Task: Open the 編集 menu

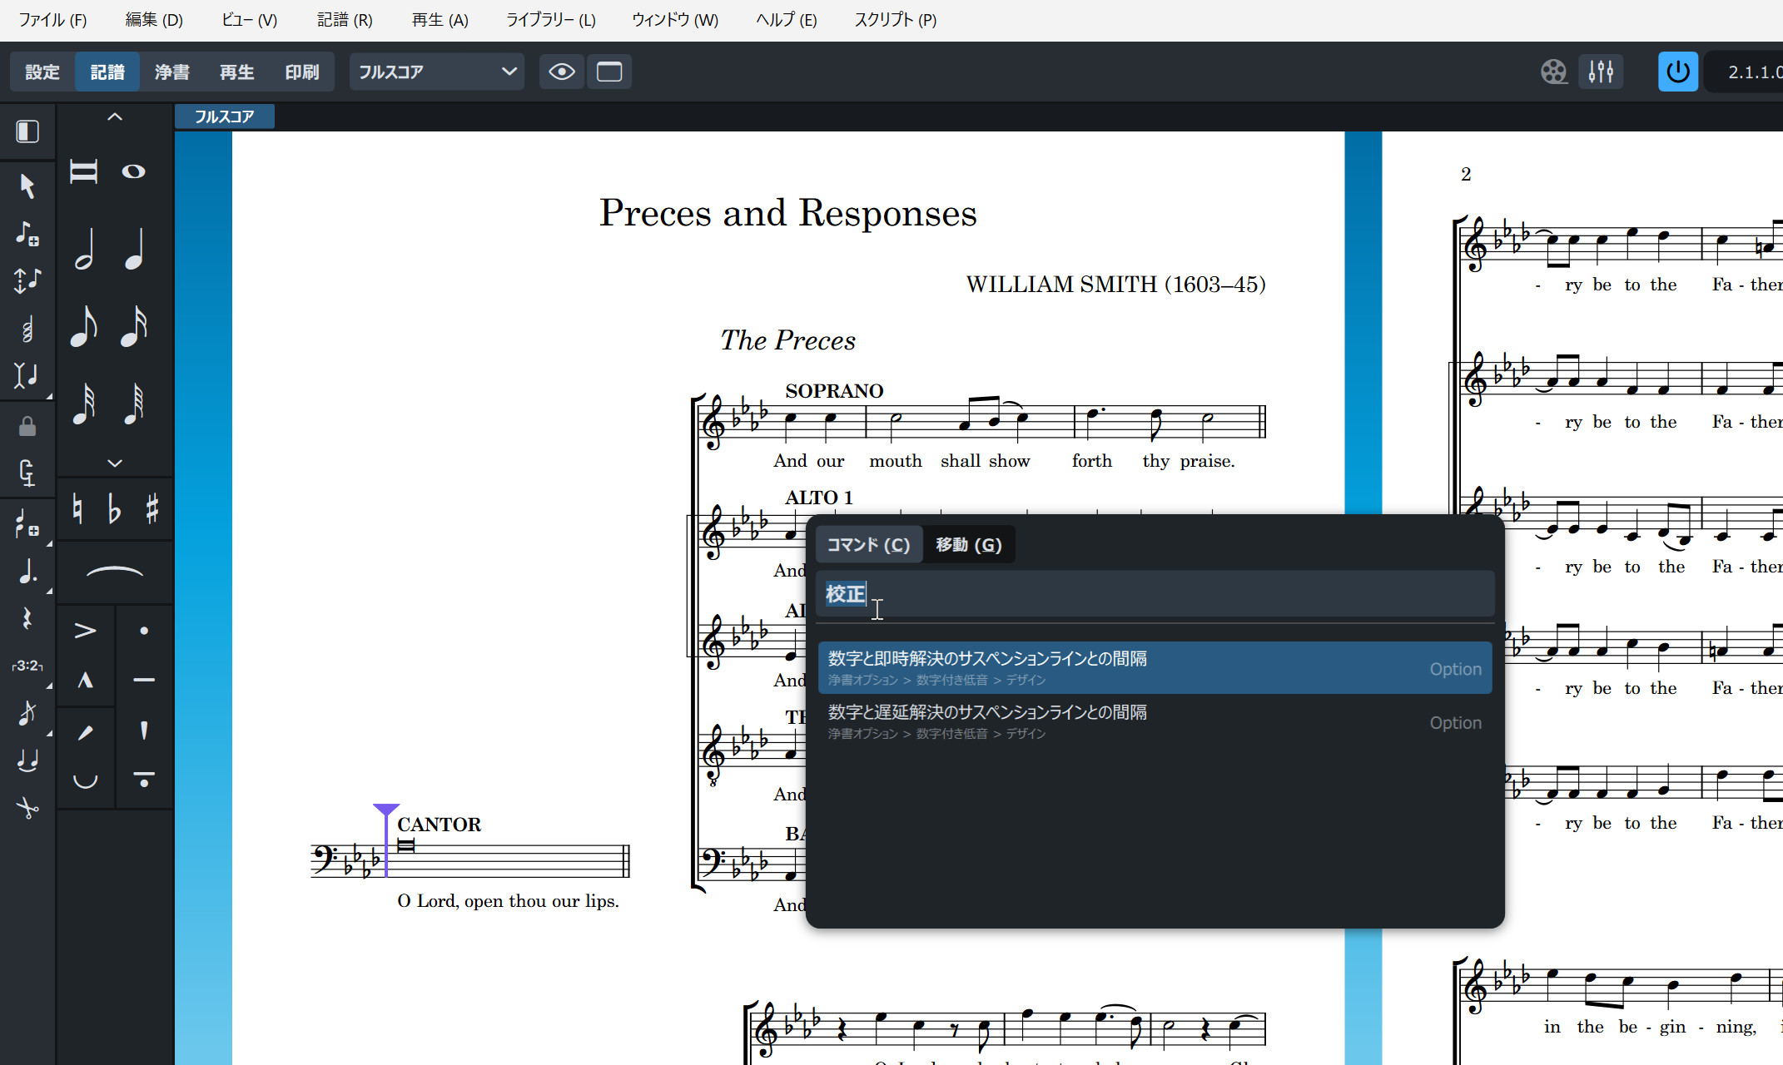Action: pyautogui.click(x=154, y=20)
